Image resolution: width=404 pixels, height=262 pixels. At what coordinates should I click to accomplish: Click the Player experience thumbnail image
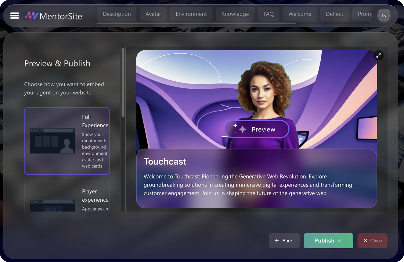click(x=52, y=206)
